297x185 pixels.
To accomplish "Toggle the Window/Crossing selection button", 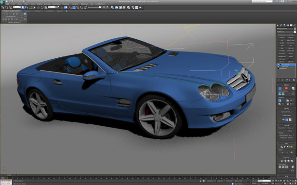I will (34, 7).
